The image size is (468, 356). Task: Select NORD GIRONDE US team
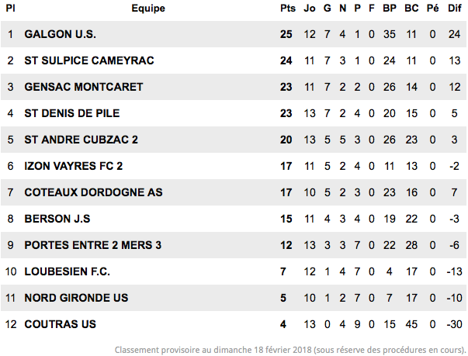pyautogui.click(x=76, y=298)
